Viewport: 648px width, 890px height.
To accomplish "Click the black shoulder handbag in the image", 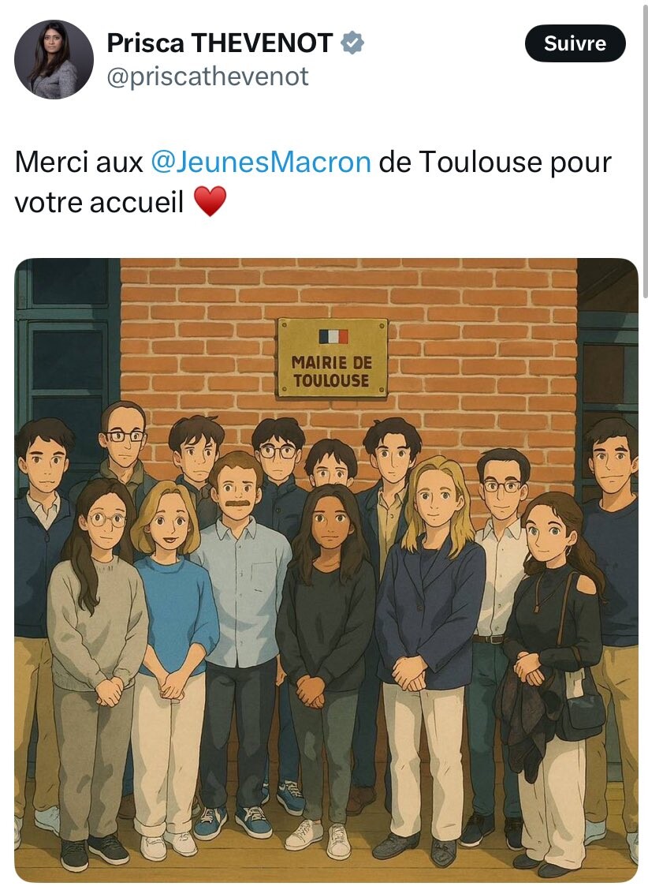I will (579, 704).
